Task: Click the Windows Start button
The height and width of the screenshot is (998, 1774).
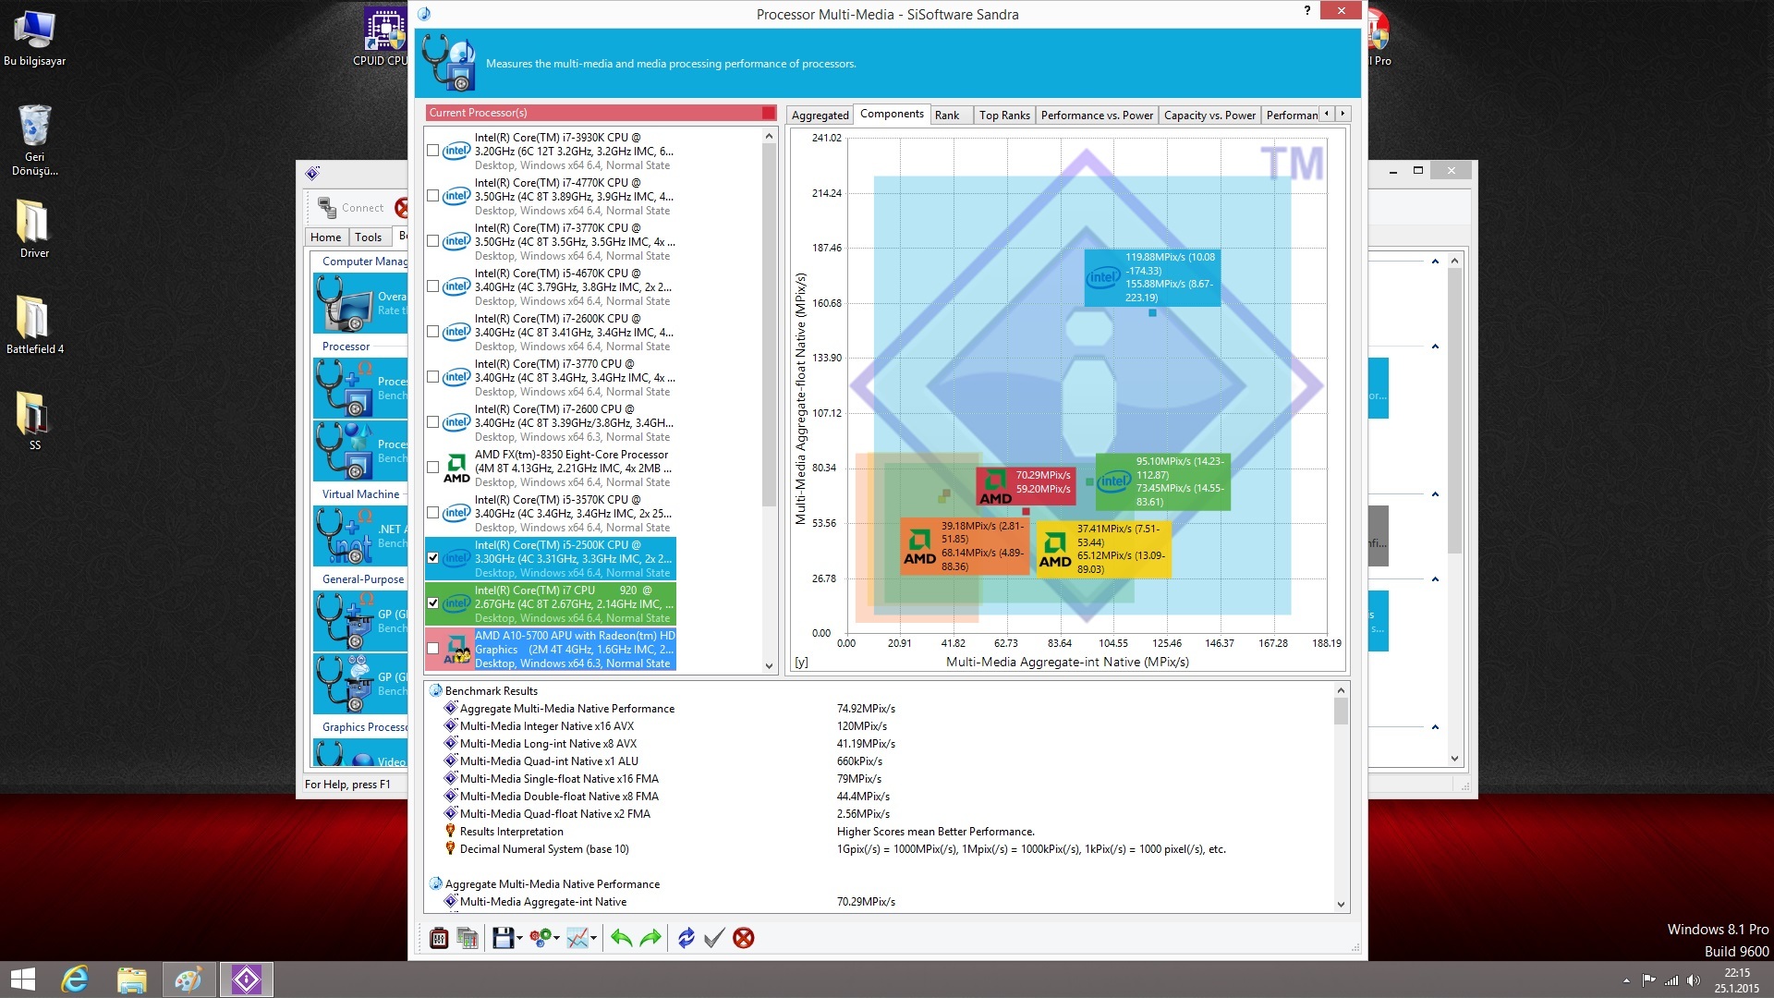Action: [22, 980]
